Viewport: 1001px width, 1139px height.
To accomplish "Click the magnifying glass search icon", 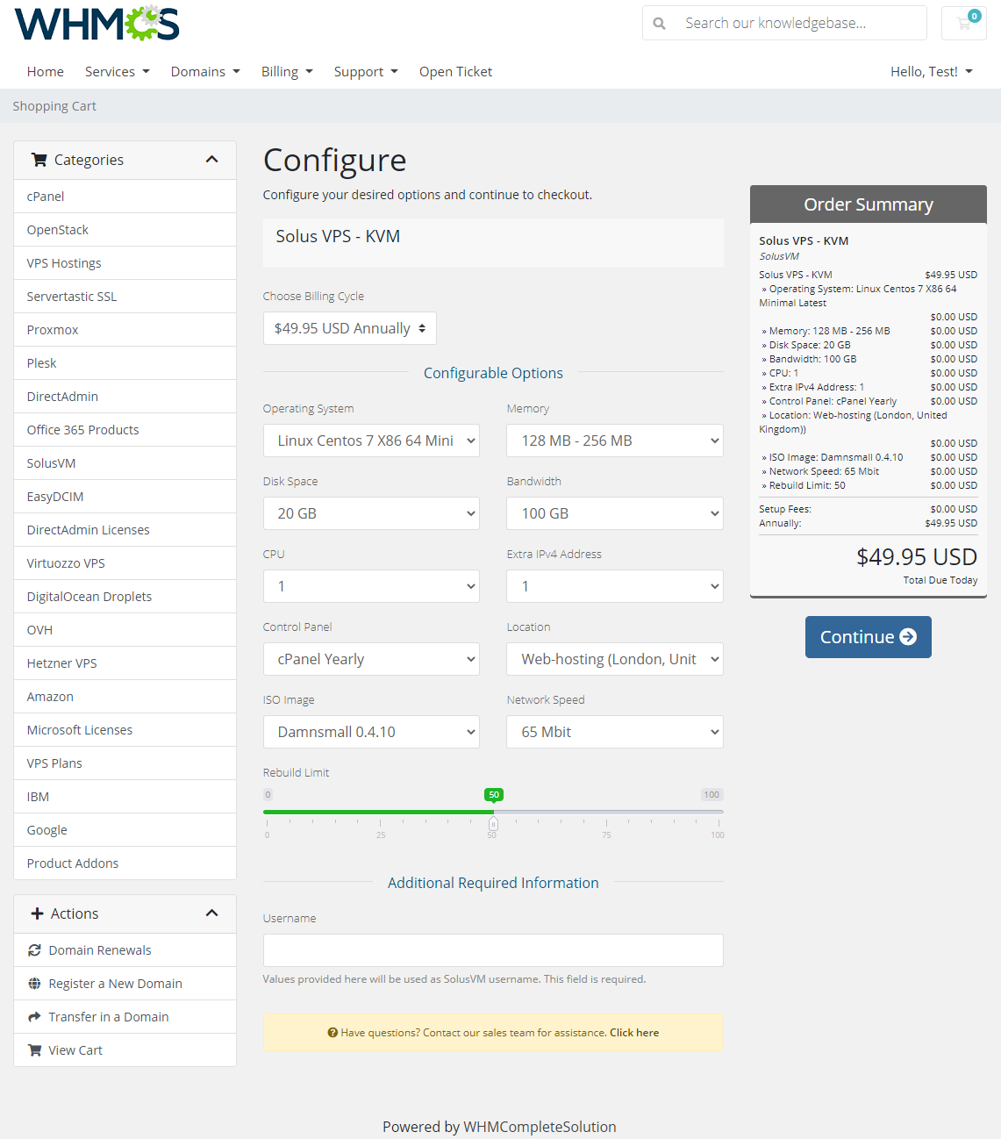I will (659, 23).
